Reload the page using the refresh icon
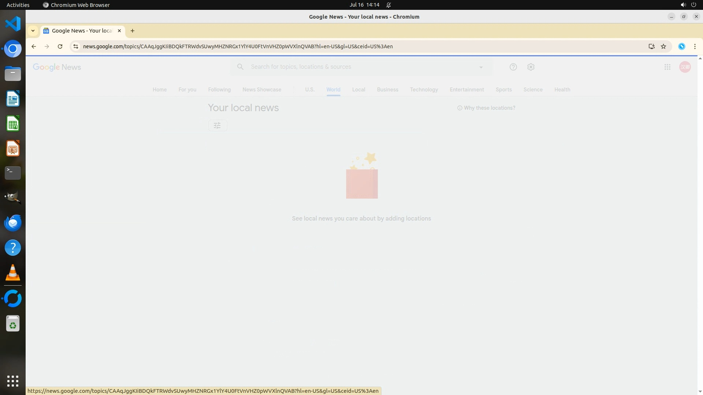 60,46
